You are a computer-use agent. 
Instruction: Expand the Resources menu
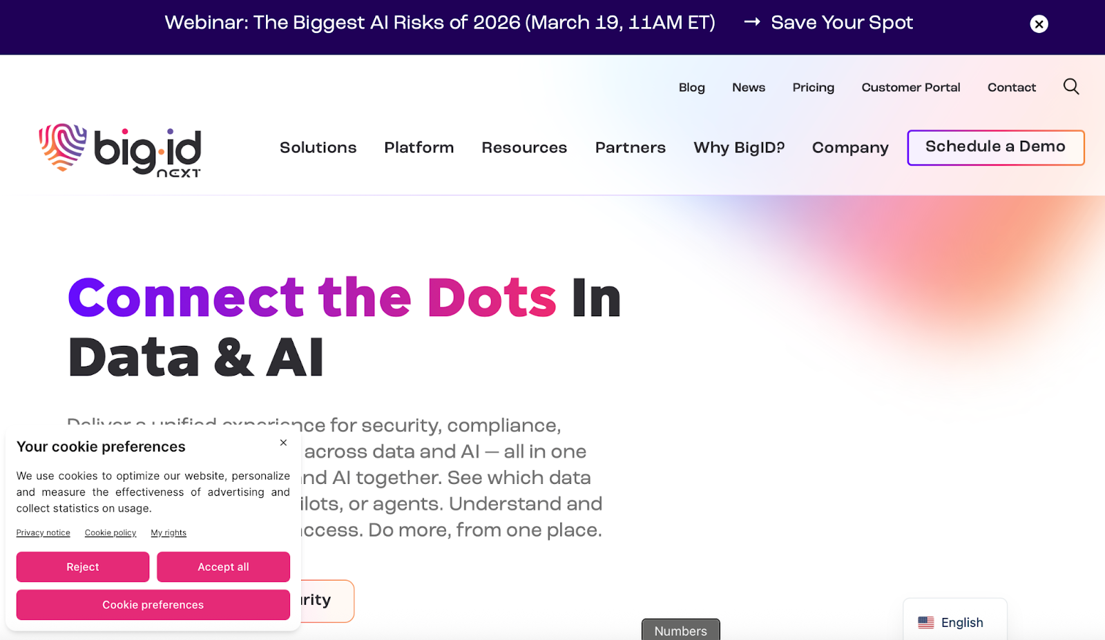(524, 147)
